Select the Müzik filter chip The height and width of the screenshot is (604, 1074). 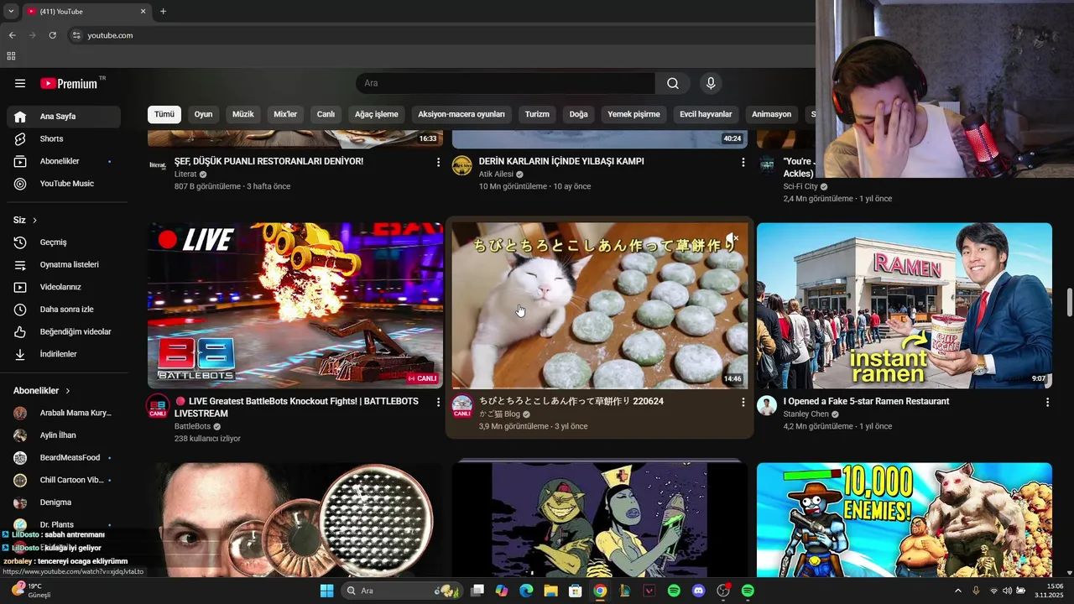click(x=242, y=114)
